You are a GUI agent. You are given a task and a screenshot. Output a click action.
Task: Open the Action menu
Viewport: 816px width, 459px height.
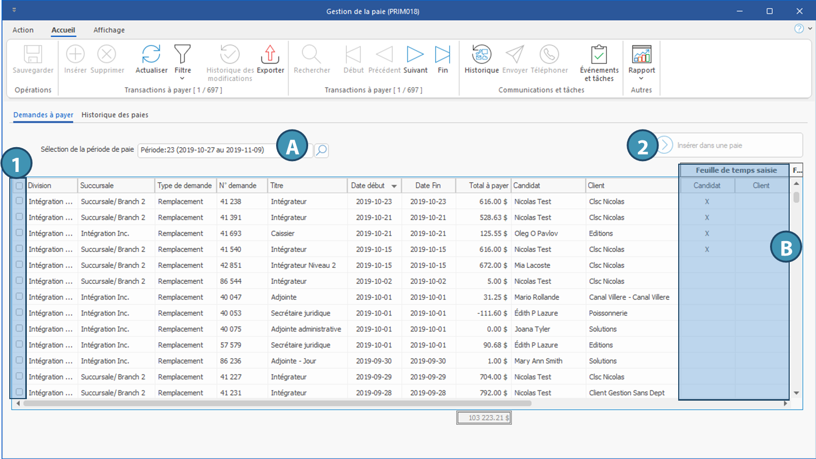pyautogui.click(x=23, y=30)
